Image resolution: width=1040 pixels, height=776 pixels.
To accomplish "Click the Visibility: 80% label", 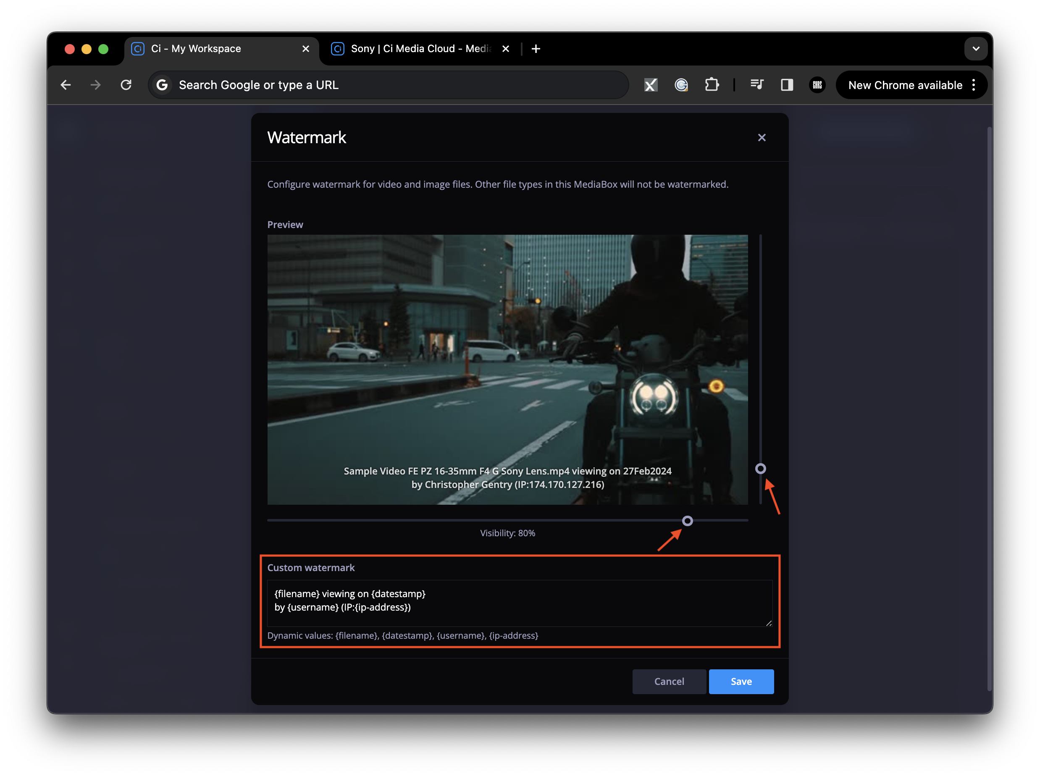I will (x=507, y=533).
